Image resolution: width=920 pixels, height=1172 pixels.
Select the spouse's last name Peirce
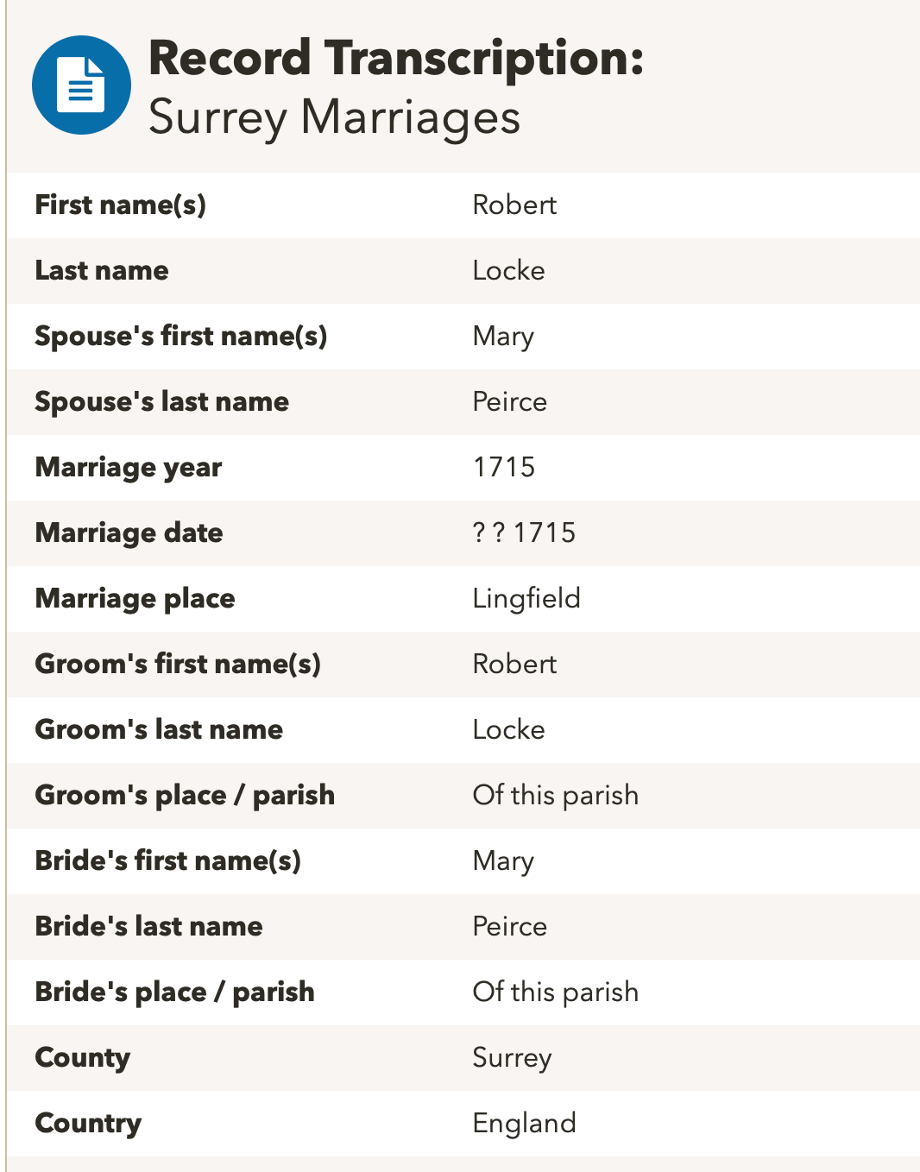tap(509, 402)
